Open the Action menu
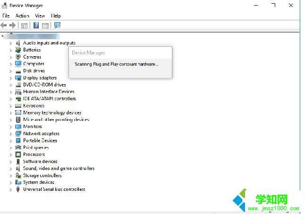The height and width of the screenshot is (214, 305). pyautogui.click(x=22, y=16)
